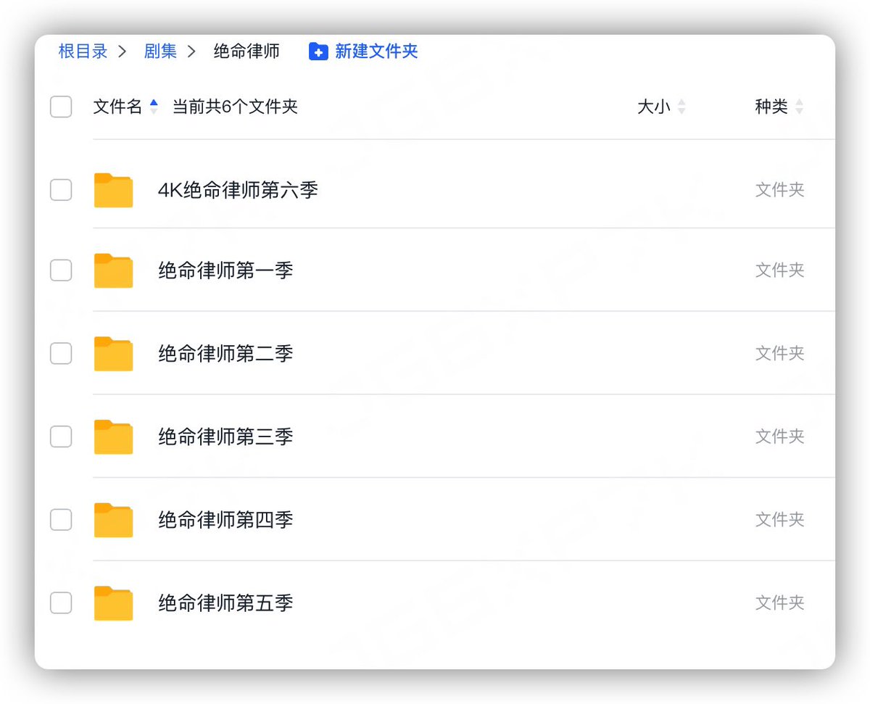870x704 pixels.
Task: Open the 绝命律师第四季 folder name
Action: [x=225, y=520]
